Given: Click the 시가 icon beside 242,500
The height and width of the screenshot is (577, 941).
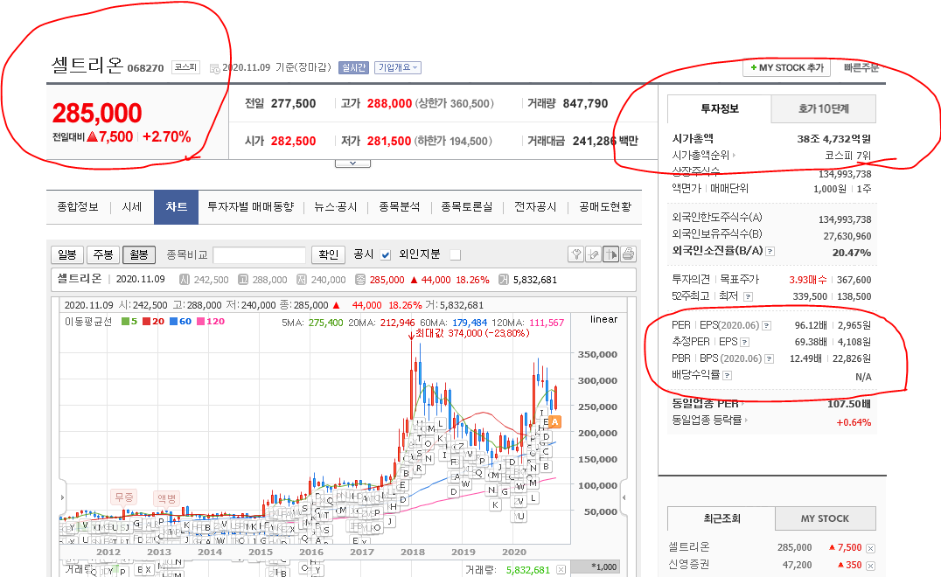Looking at the screenshot, I should [185, 280].
